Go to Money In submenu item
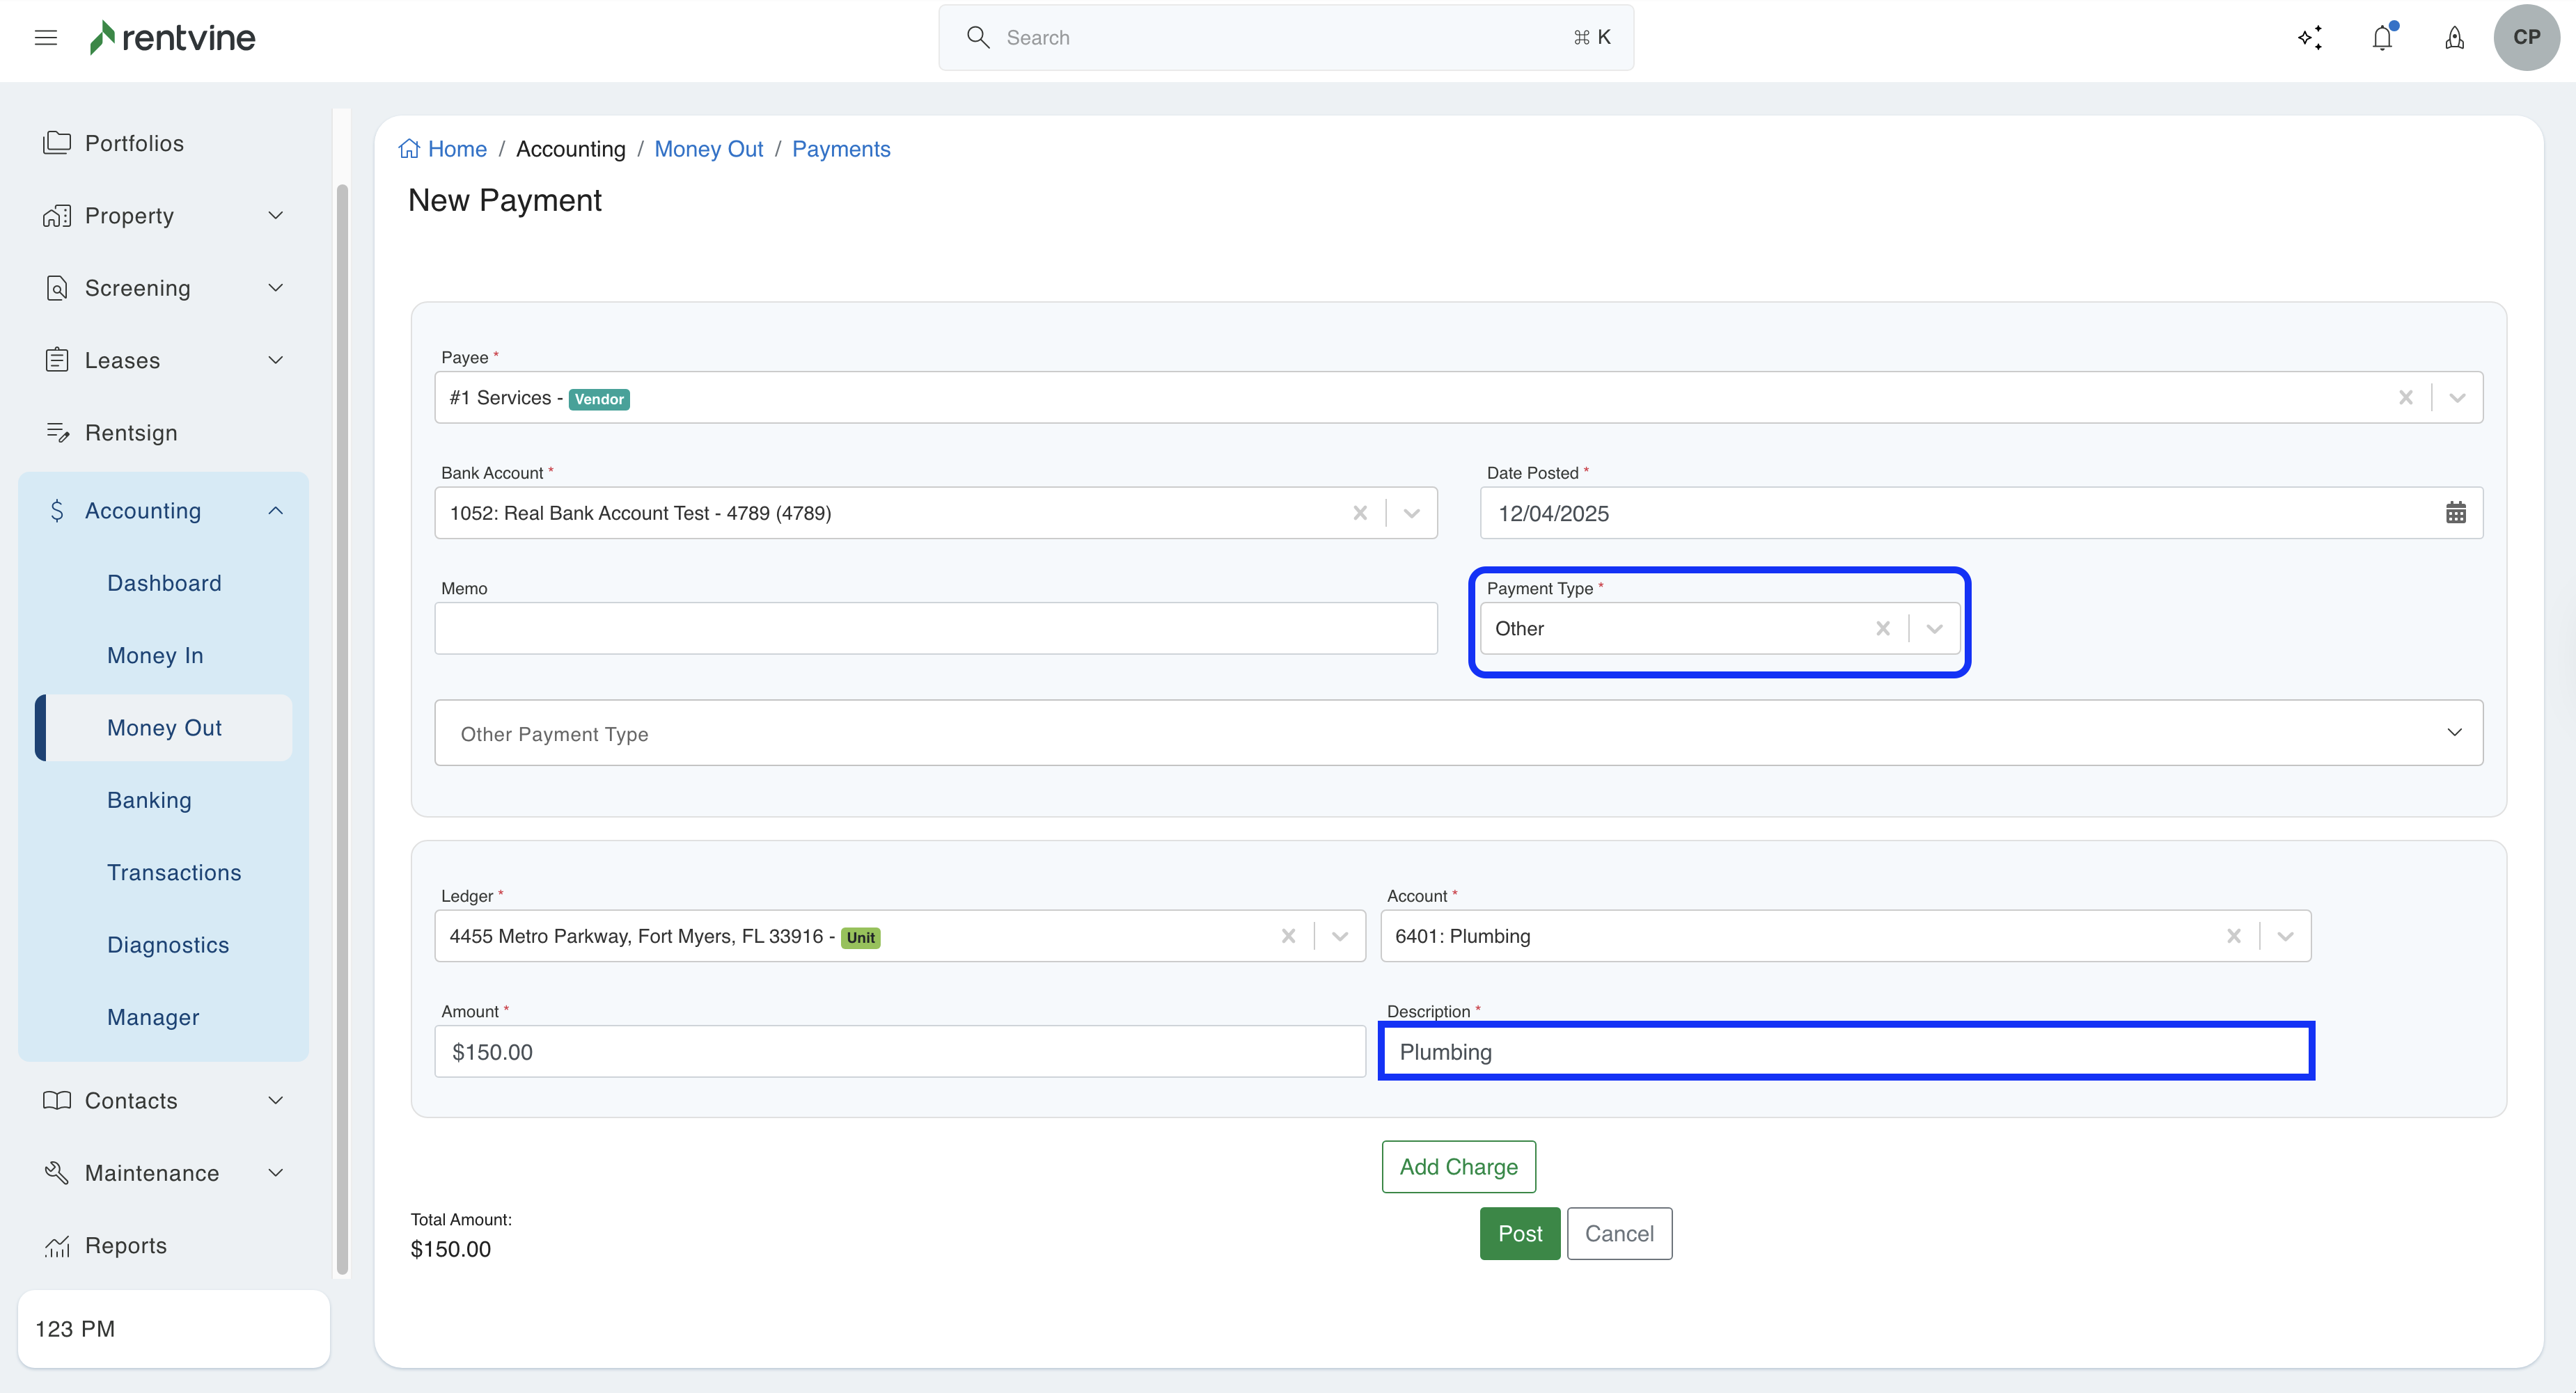Image resolution: width=2576 pixels, height=1393 pixels. (x=155, y=655)
